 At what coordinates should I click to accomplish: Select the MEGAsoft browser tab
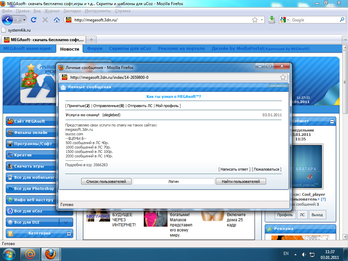[x=43, y=40]
